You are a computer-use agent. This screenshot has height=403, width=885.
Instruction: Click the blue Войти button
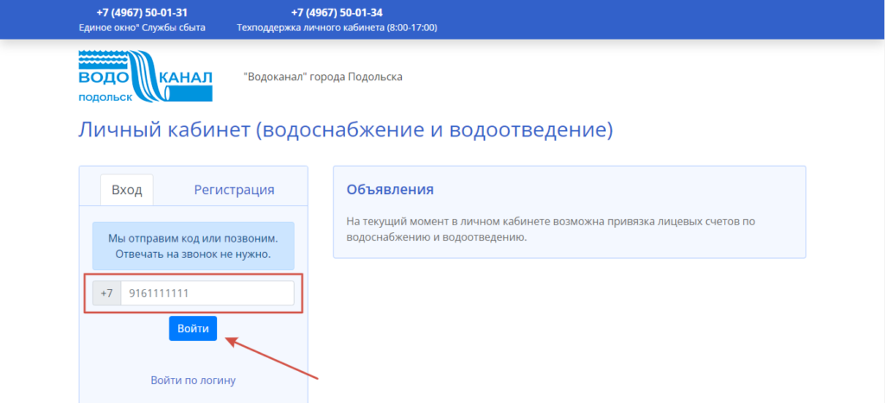point(193,329)
